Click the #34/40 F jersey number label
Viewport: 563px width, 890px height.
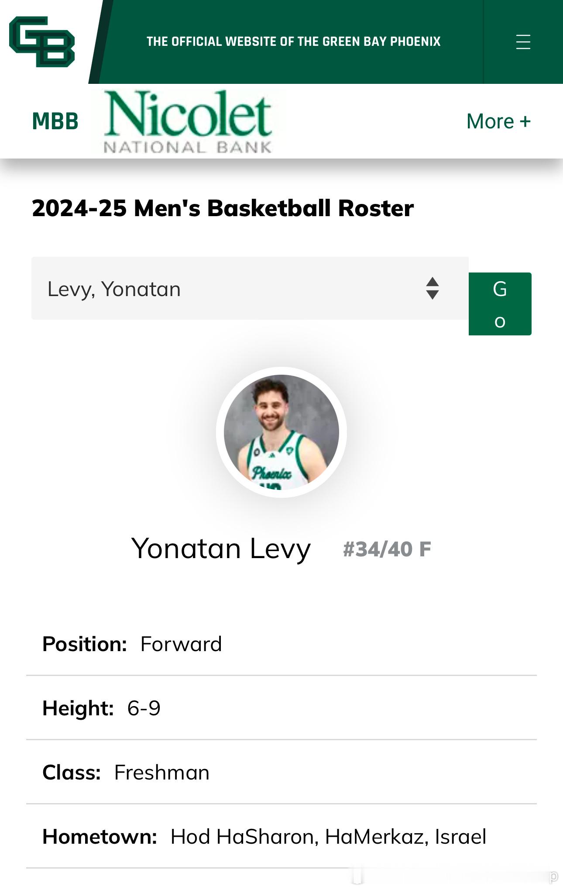(x=387, y=549)
